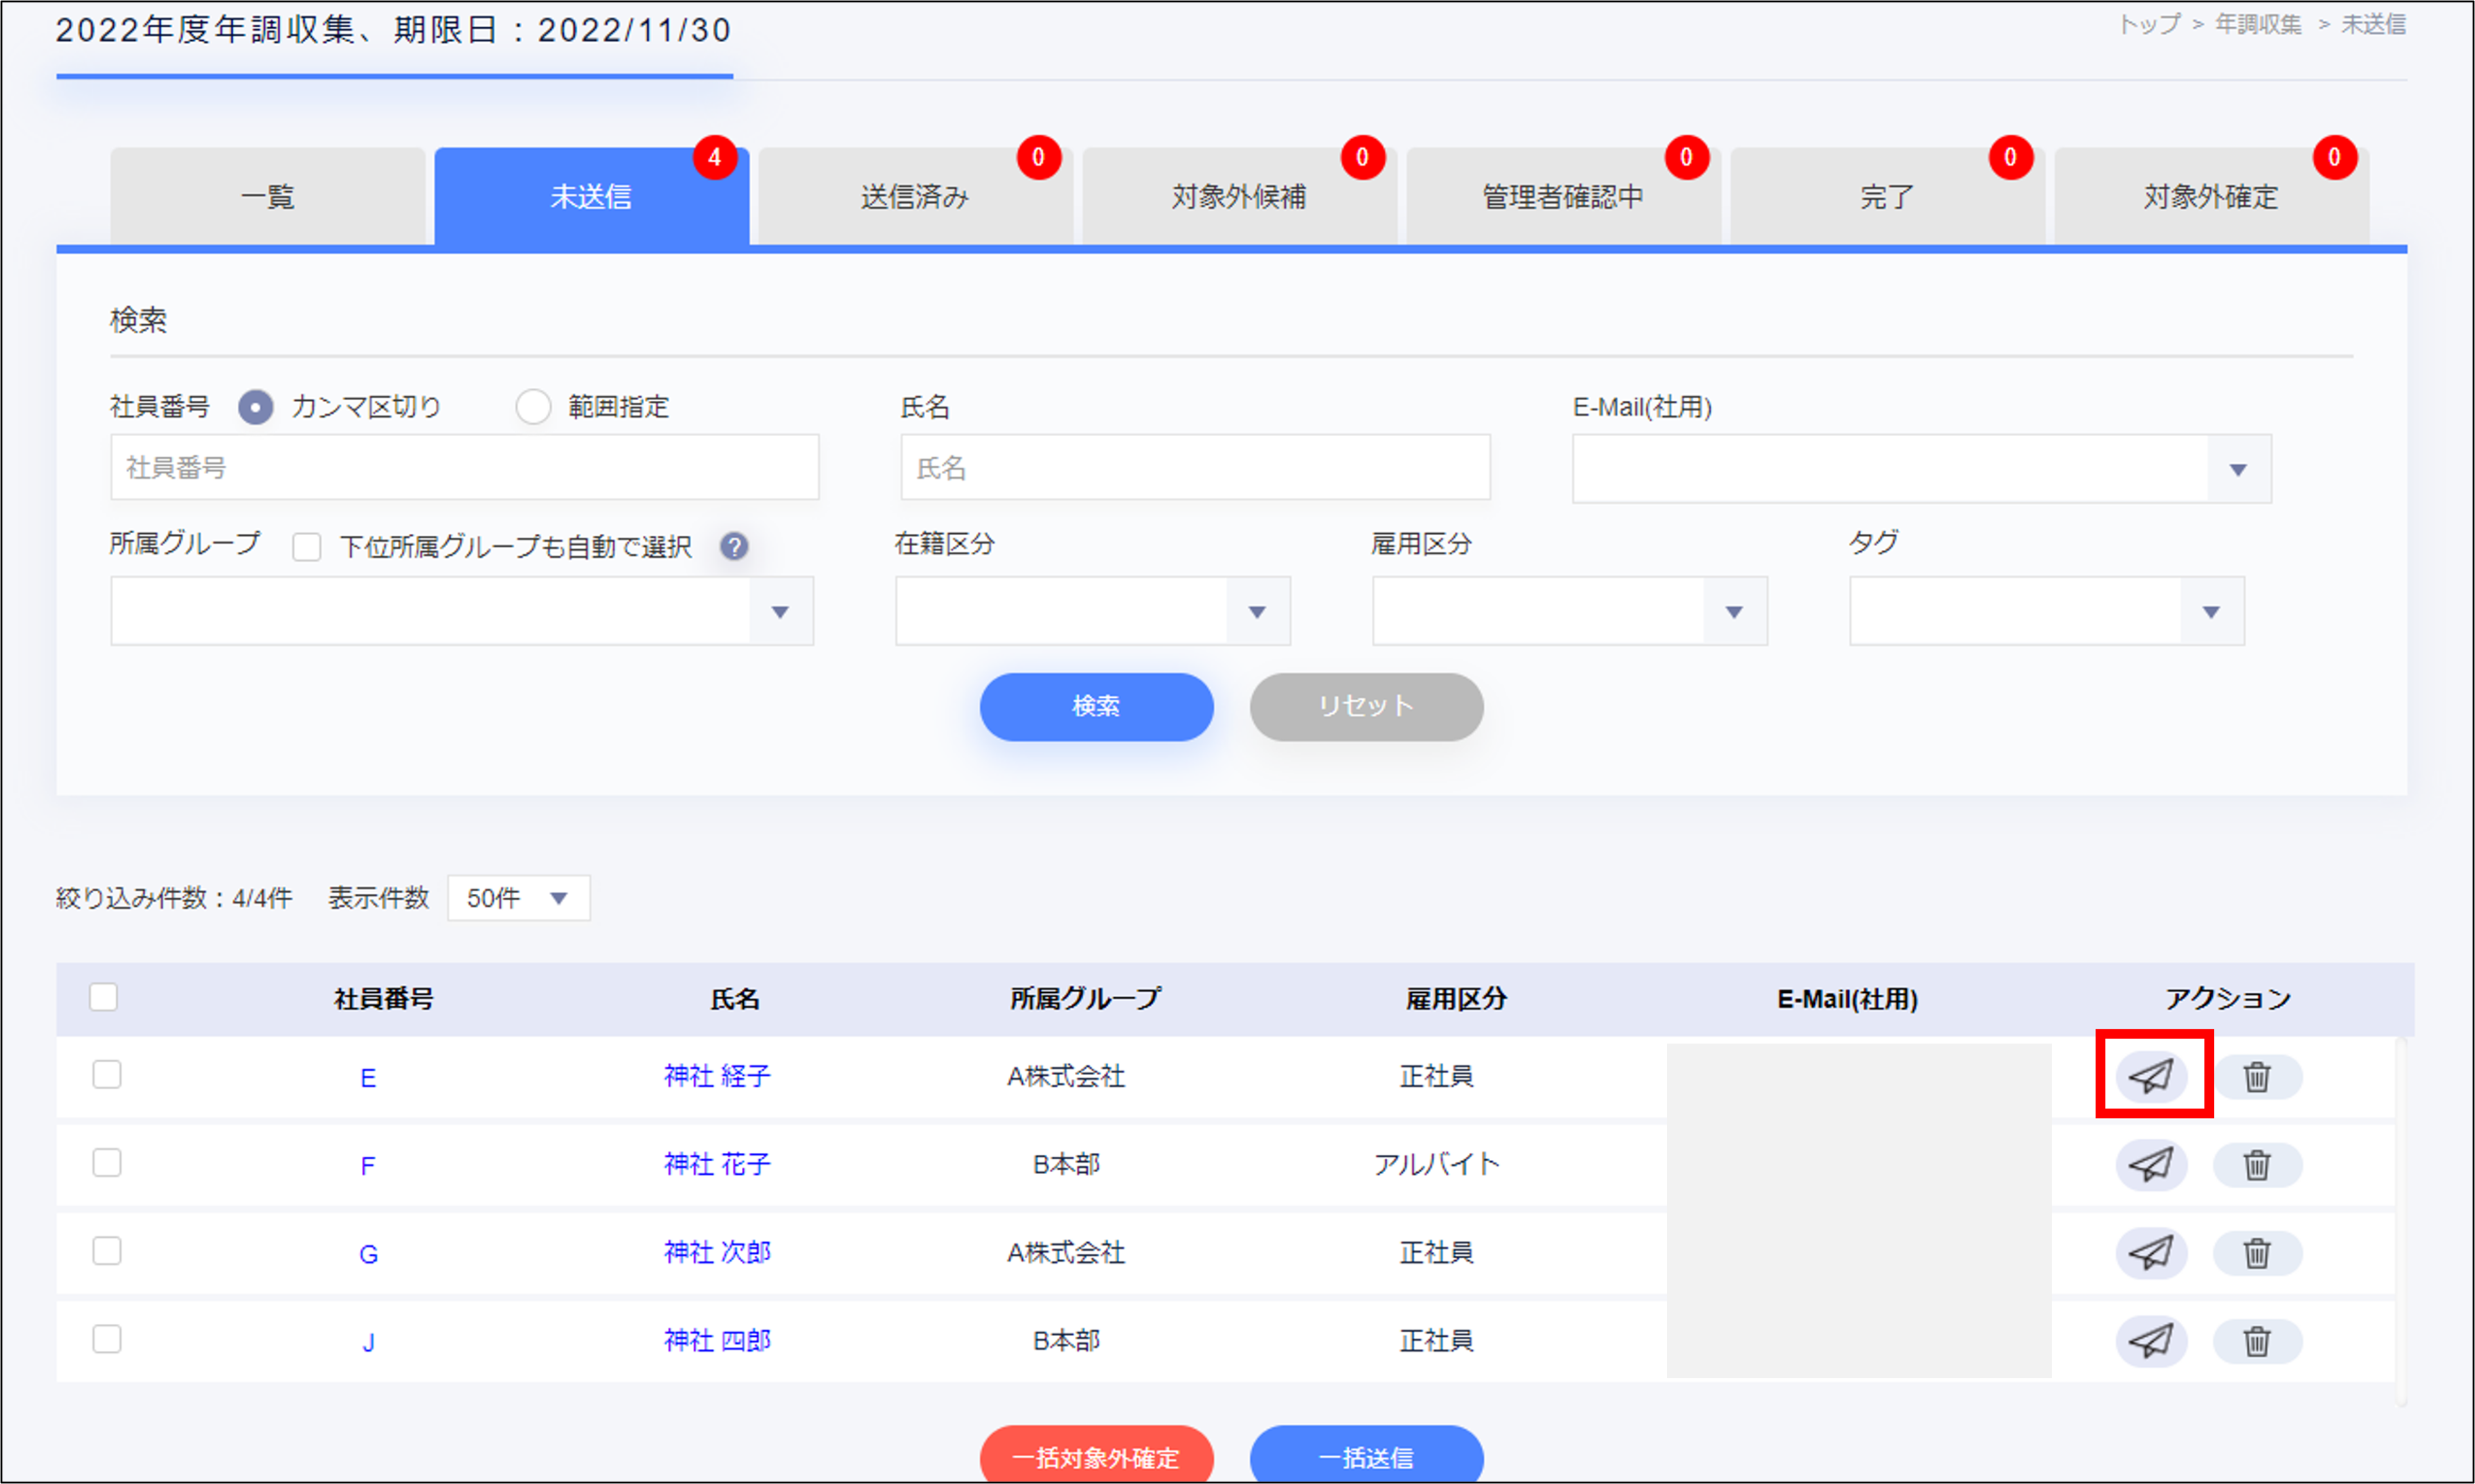
Task: Tick the select-all checkbox in table header
Action: click(x=104, y=997)
